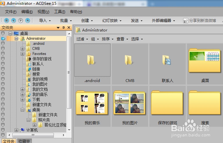Open the 帮助(H) menu
223x143 pixels.
(x=76, y=12)
